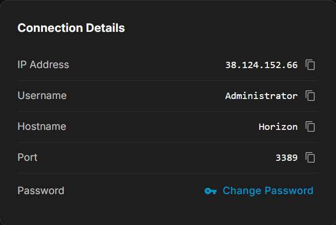Click the key icon beside Change Password
The image size is (336, 225).
pyautogui.click(x=210, y=191)
